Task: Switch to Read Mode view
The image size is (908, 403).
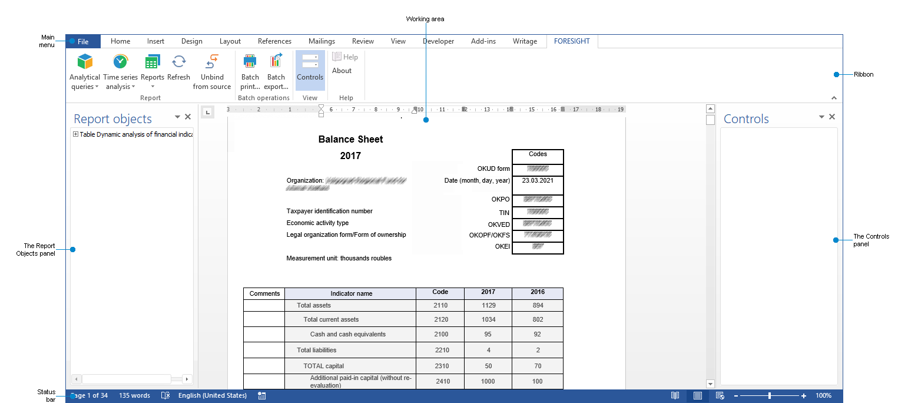Action: click(x=675, y=395)
